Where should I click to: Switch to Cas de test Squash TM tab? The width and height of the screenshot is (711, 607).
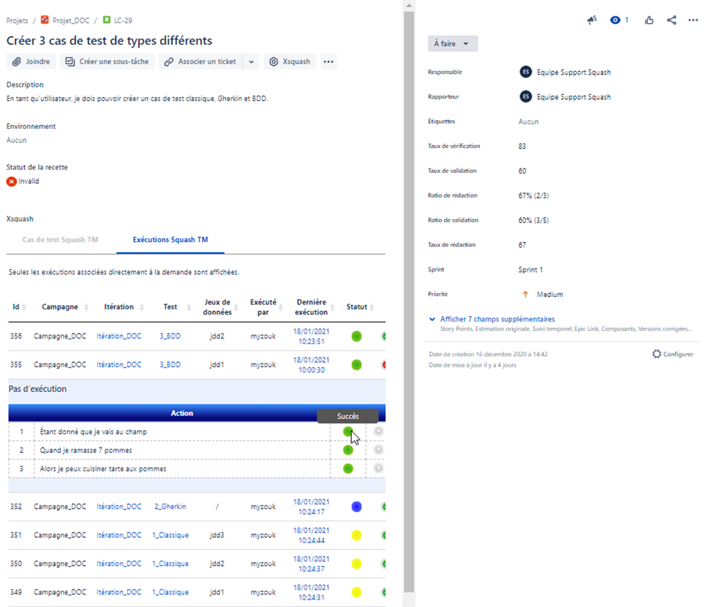(x=60, y=240)
